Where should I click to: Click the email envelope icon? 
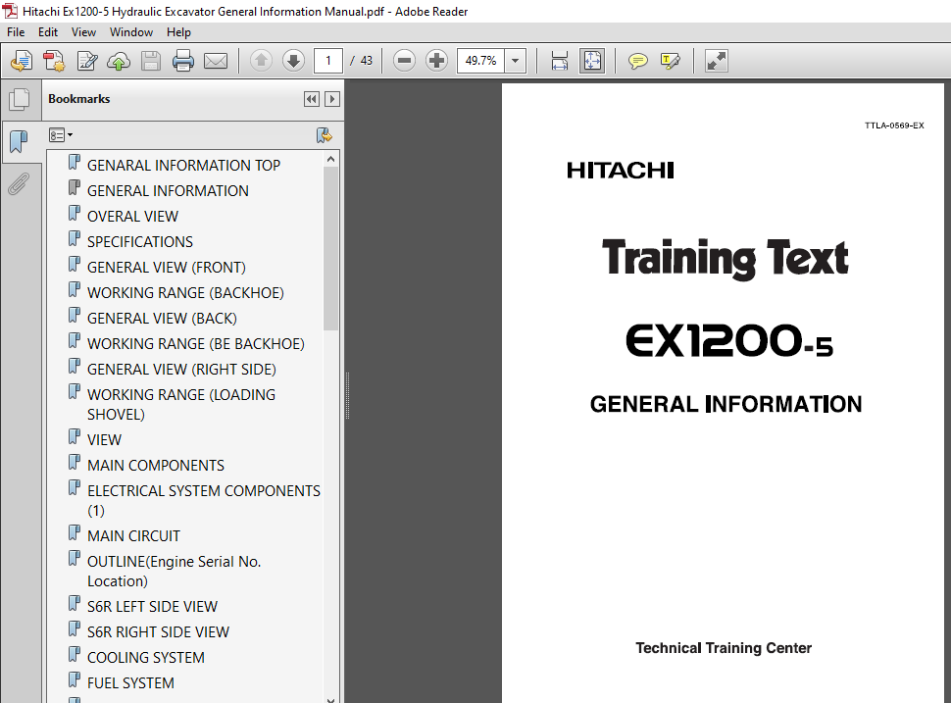(216, 61)
